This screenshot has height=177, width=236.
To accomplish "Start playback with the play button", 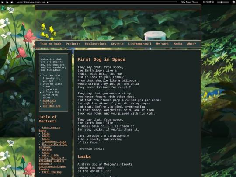I will 7,2.
